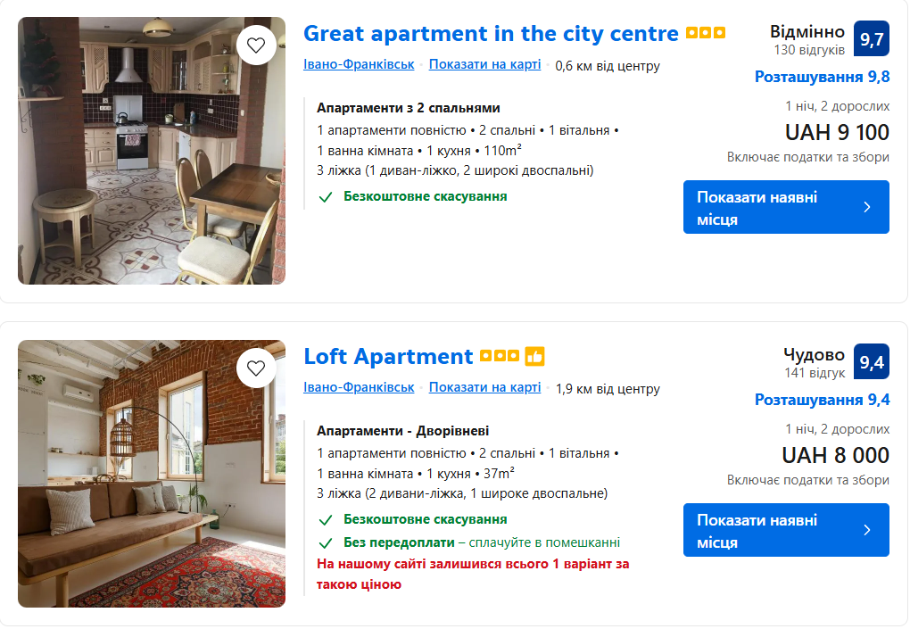Click the 130 відгуків review count

(809, 50)
